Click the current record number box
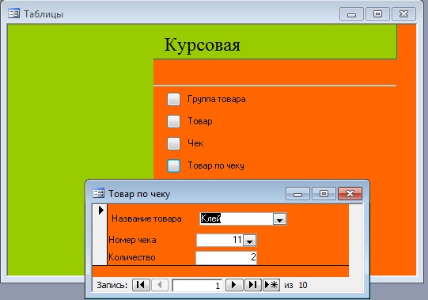This screenshot has width=428, height=300. coord(197,286)
